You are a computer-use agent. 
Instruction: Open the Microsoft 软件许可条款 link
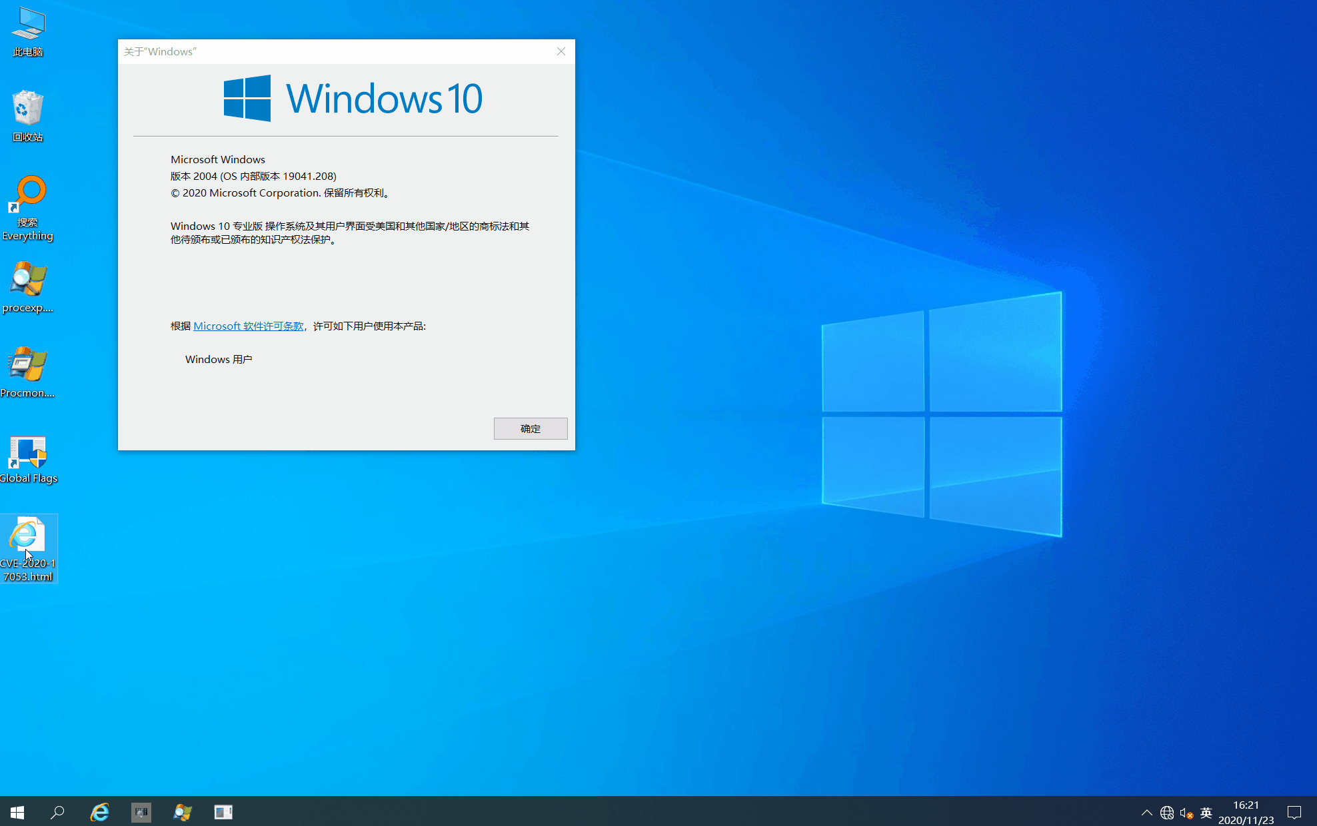(249, 326)
